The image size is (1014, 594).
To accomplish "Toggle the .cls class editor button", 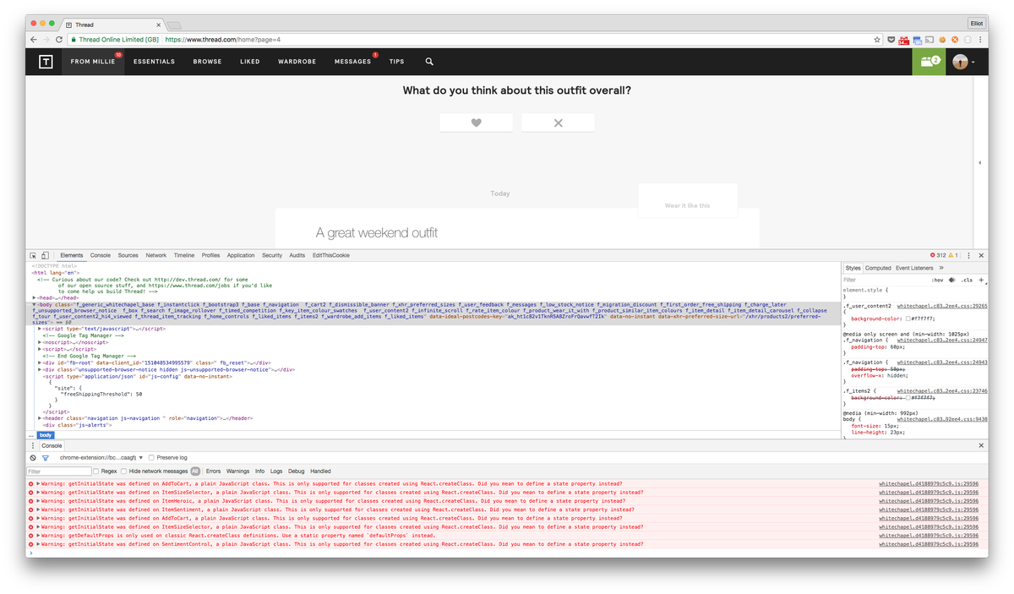I will pyautogui.click(x=968, y=280).
